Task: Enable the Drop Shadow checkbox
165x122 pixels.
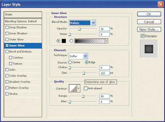Action: 7,27
